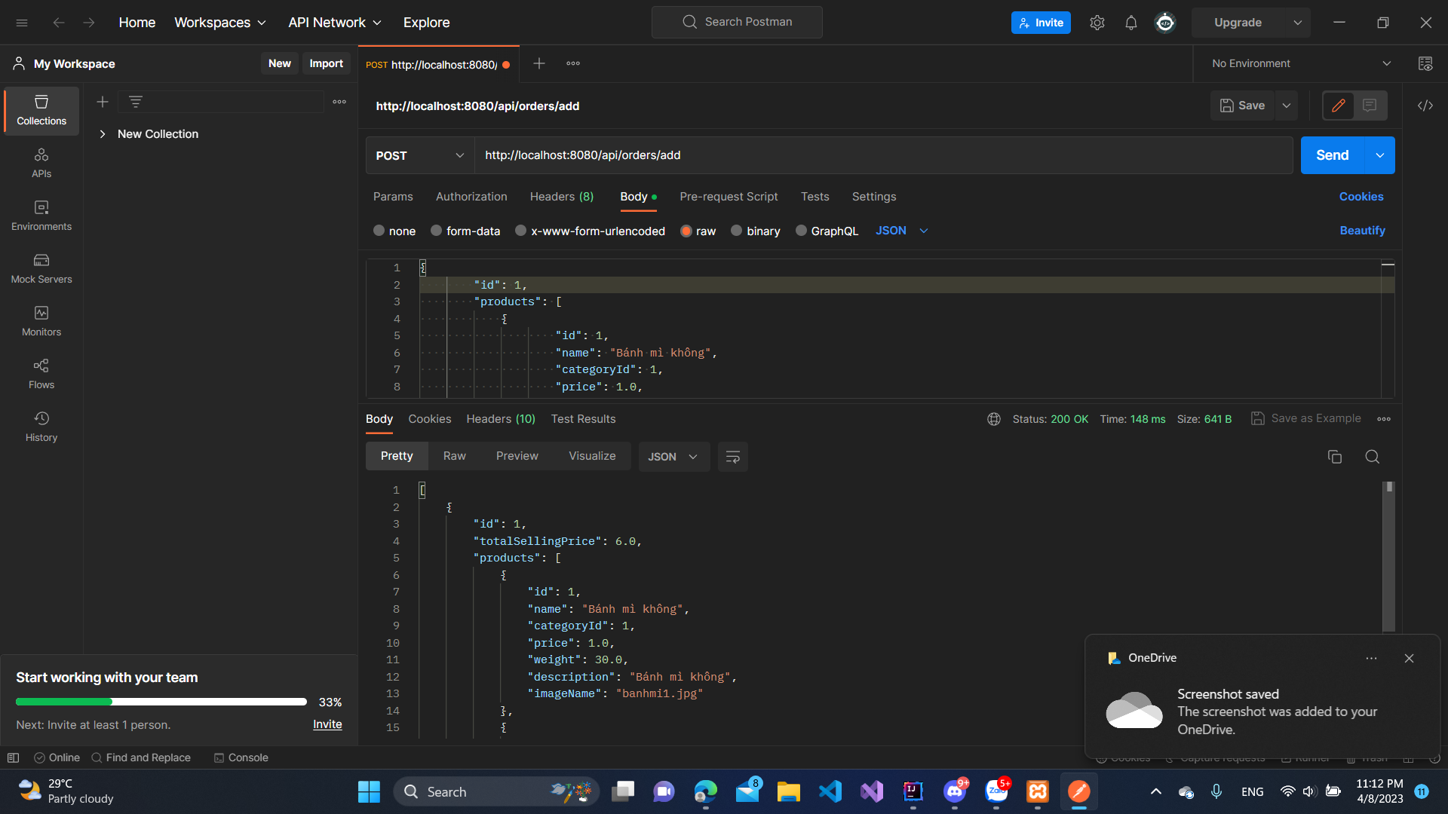
Task: Switch to the Raw response view
Action: pyautogui.click(x=454, y=456)
